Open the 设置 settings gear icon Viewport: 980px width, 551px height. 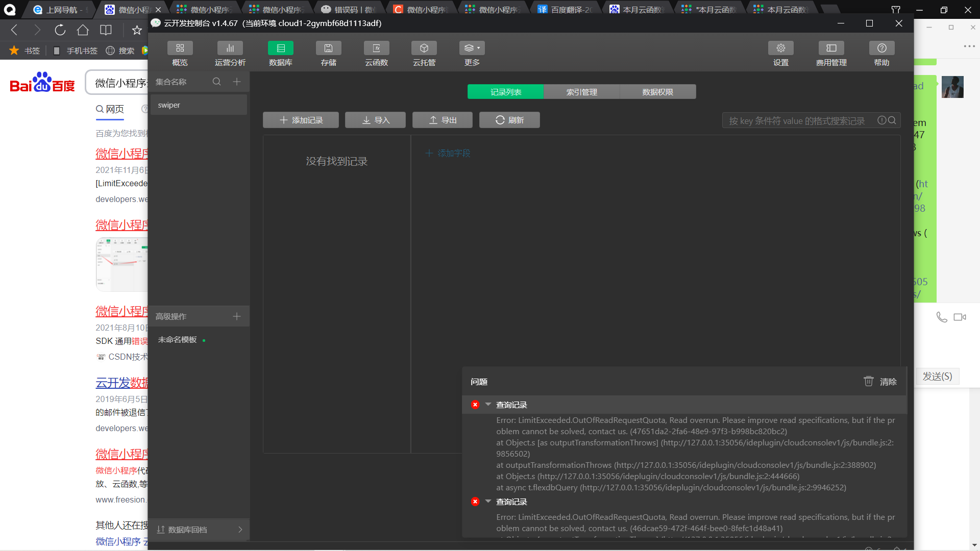click(x=780, y=48)
